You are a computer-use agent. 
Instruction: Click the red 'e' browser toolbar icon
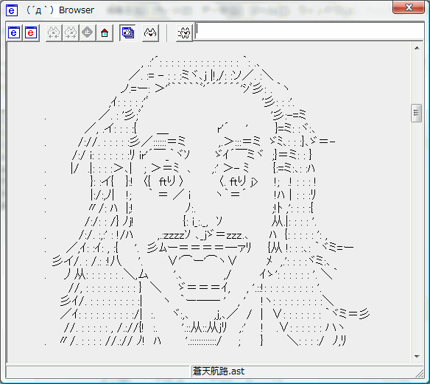point(31,33)
